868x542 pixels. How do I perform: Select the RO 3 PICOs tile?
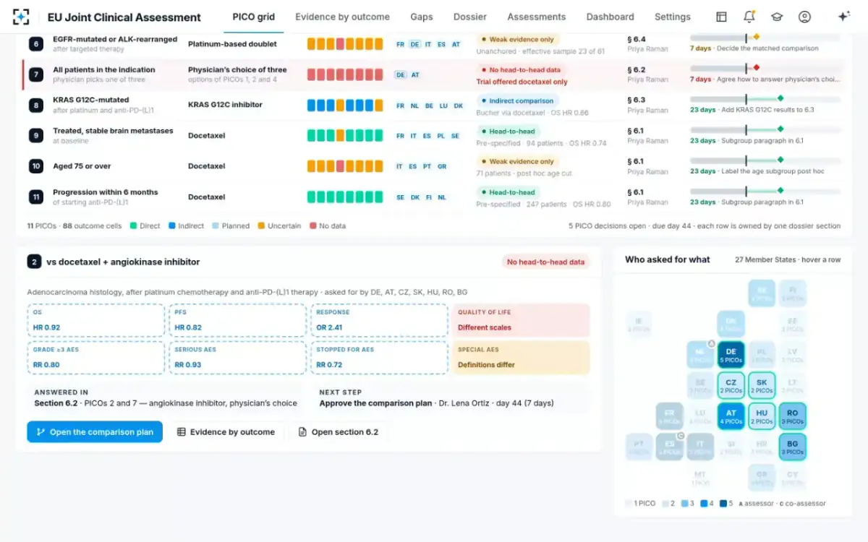click(x=793, y=416)
